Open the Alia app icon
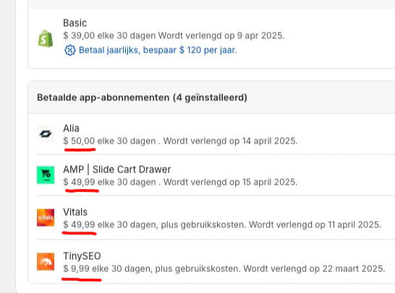The image size is (395, 293). pos(46,134)
